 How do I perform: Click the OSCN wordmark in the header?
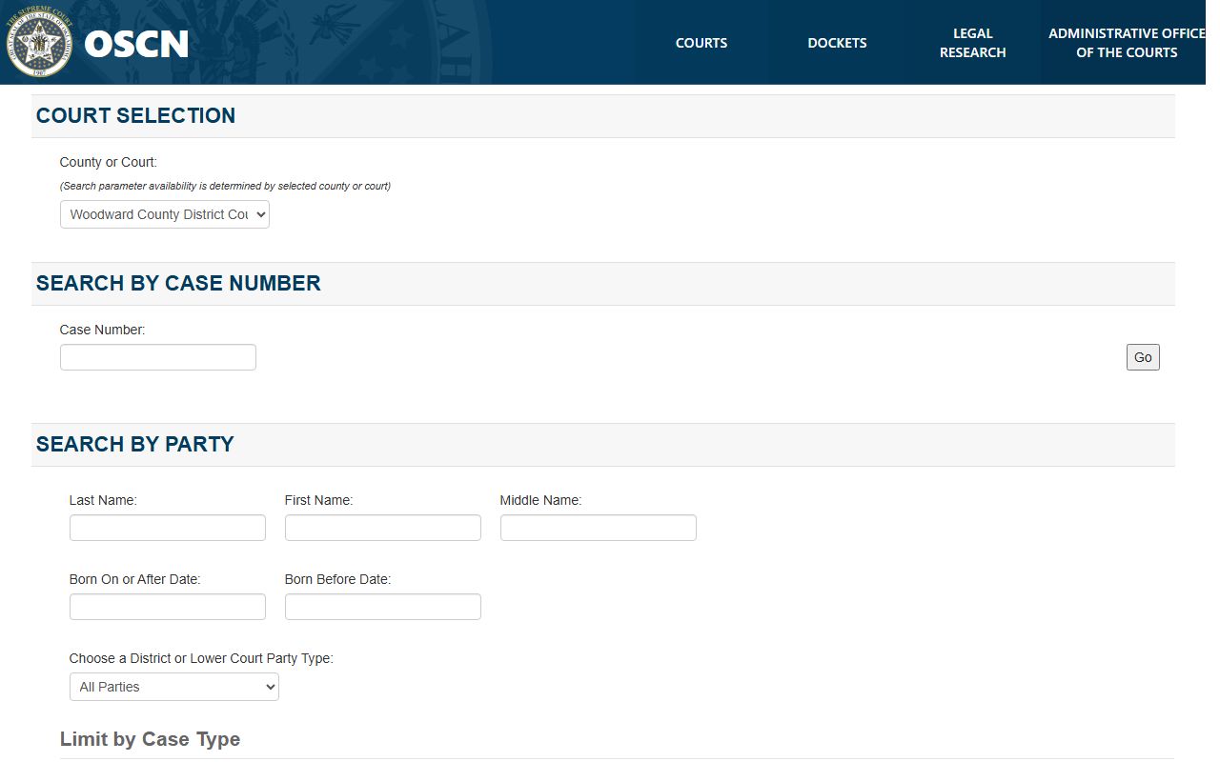[136, 44]
